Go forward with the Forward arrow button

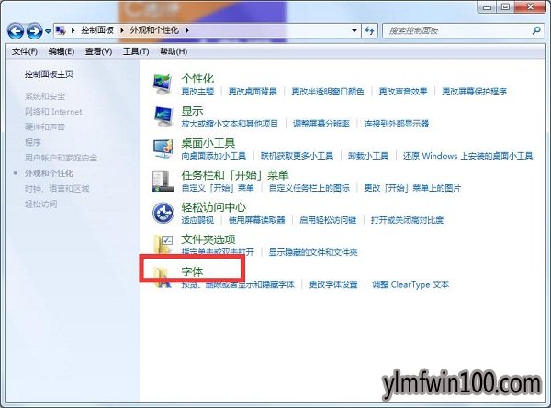[34, 31]
